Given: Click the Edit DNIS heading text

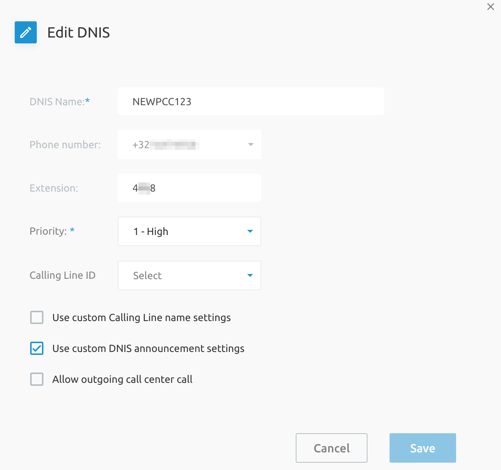Looking at the screenshot, I should pyautogui.click(x=78, y=32).
